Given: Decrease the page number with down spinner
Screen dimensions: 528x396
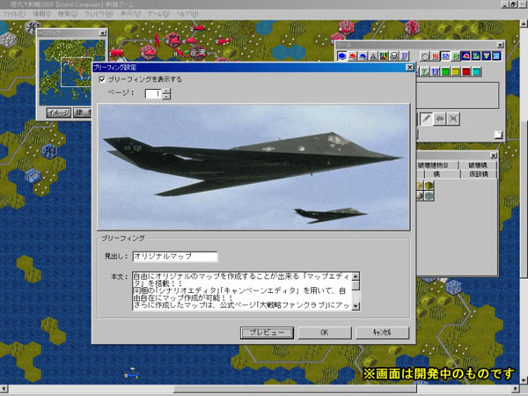Looking at the screenshot, I should (165, 96).
